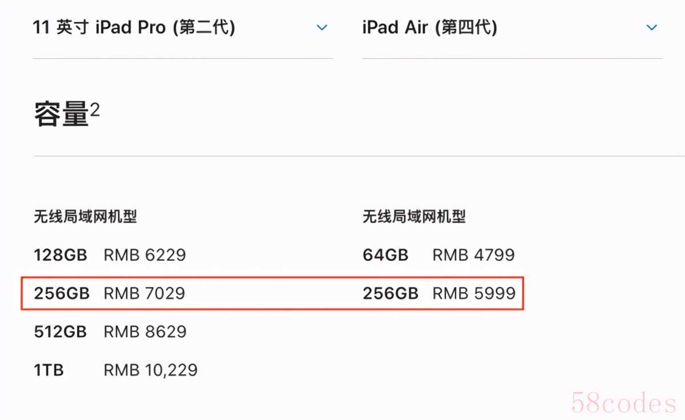
Task: Click the 58codes watermark
Action: point(623,403)
